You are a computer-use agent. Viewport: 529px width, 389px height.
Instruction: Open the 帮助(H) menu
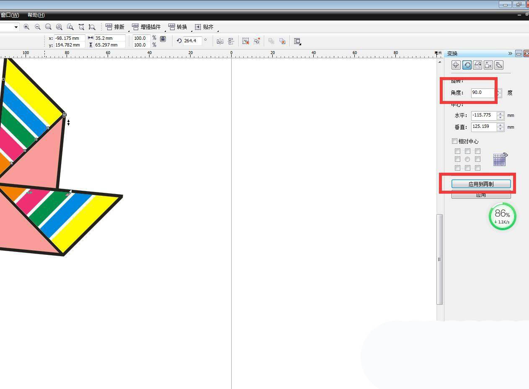coord(36,15)
